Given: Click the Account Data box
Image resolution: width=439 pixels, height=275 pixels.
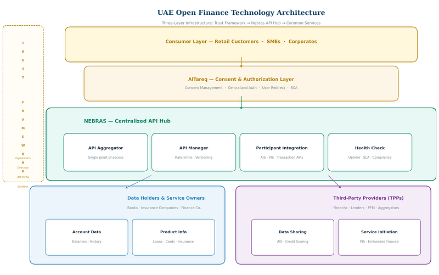Looking at the screenshot, I should click(87, 237).
